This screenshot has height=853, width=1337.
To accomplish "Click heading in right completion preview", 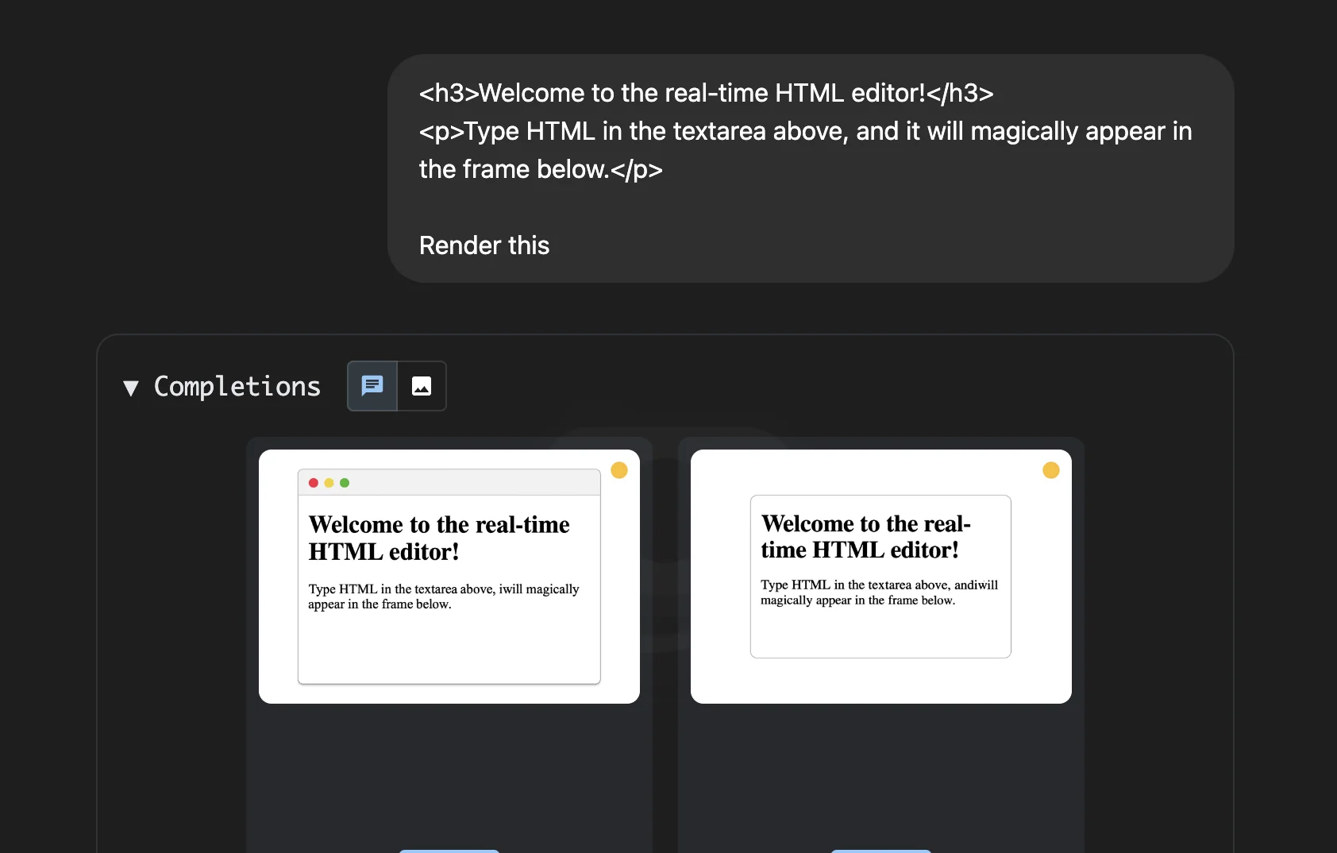I will [865, 537].
